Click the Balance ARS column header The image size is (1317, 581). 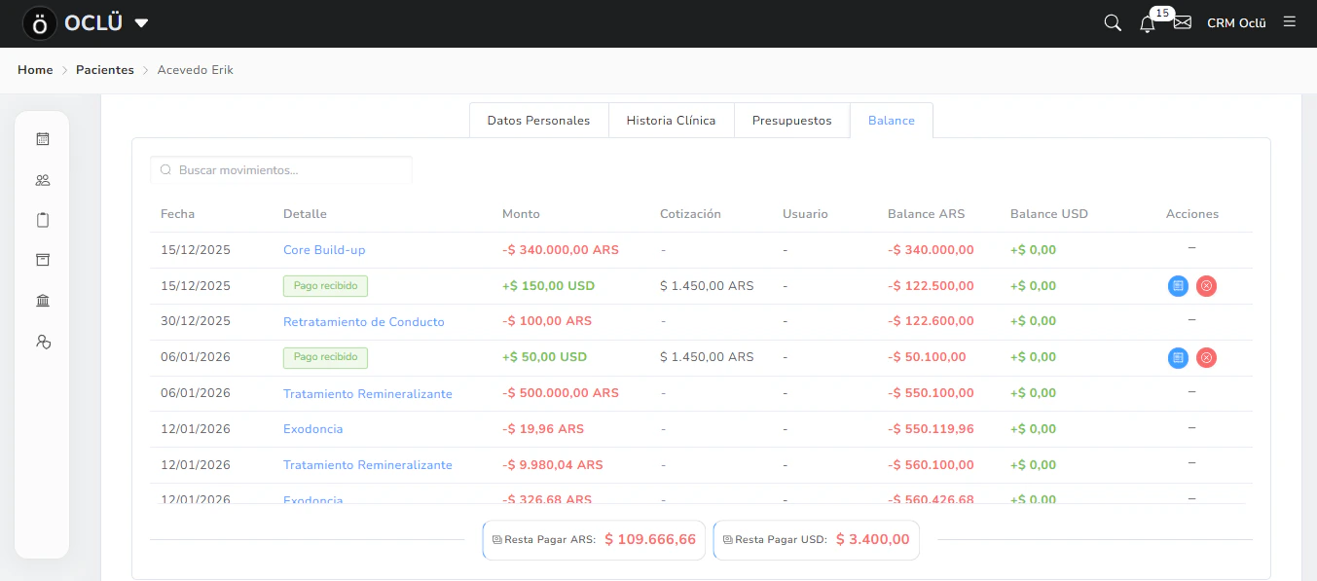click(x=926, y=214)
